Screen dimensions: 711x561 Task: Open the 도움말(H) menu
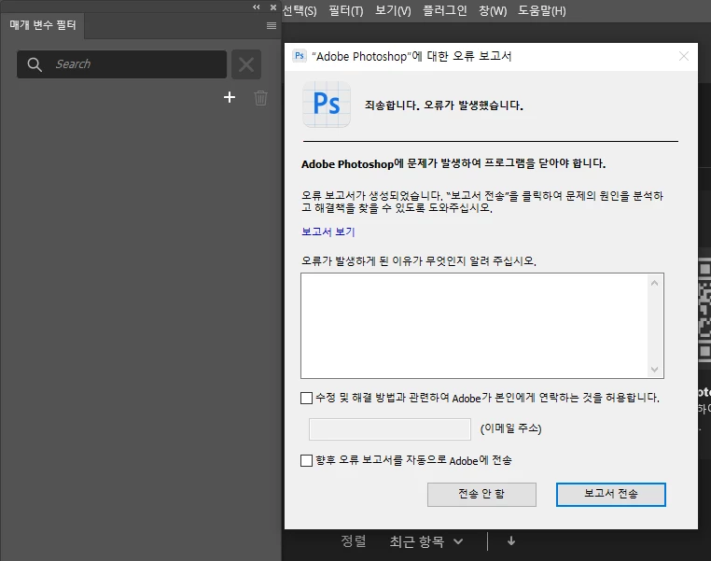tap(542, 10)
